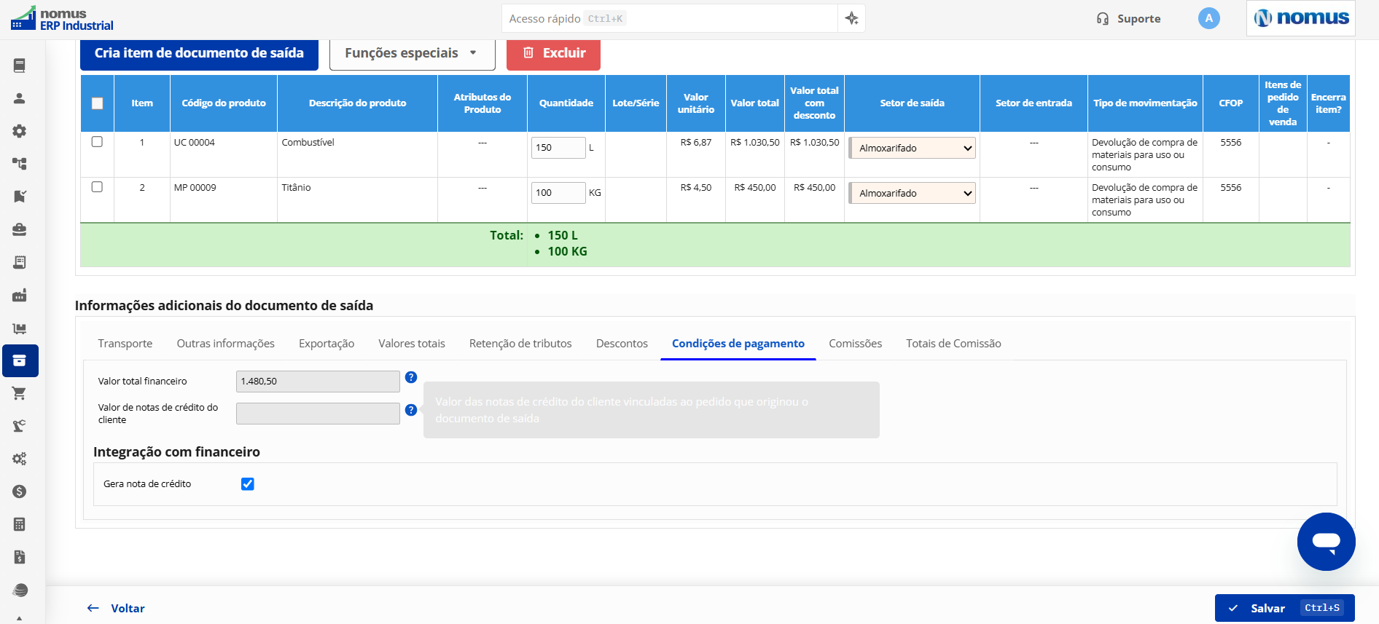Open the chat bubble widget
1379x624 pixels.
point(1326,542)
